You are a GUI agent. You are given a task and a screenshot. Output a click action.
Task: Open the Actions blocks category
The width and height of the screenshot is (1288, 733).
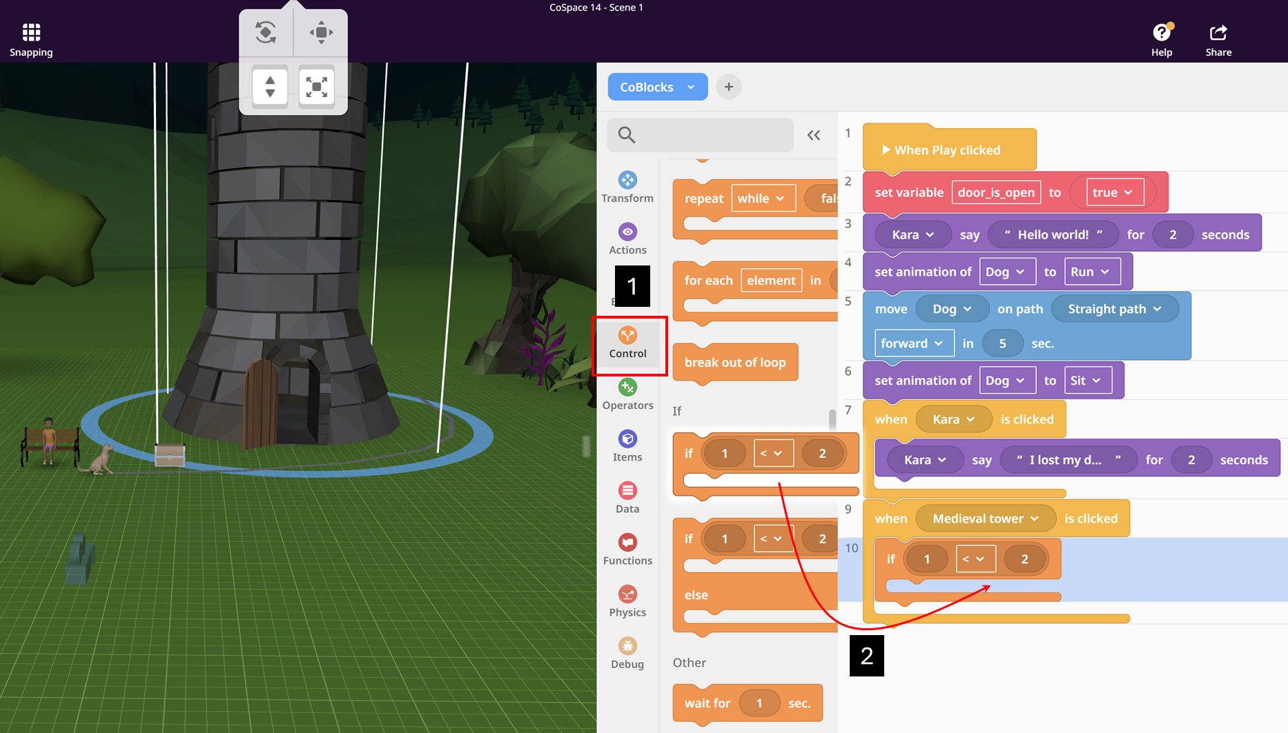(627, 239)
